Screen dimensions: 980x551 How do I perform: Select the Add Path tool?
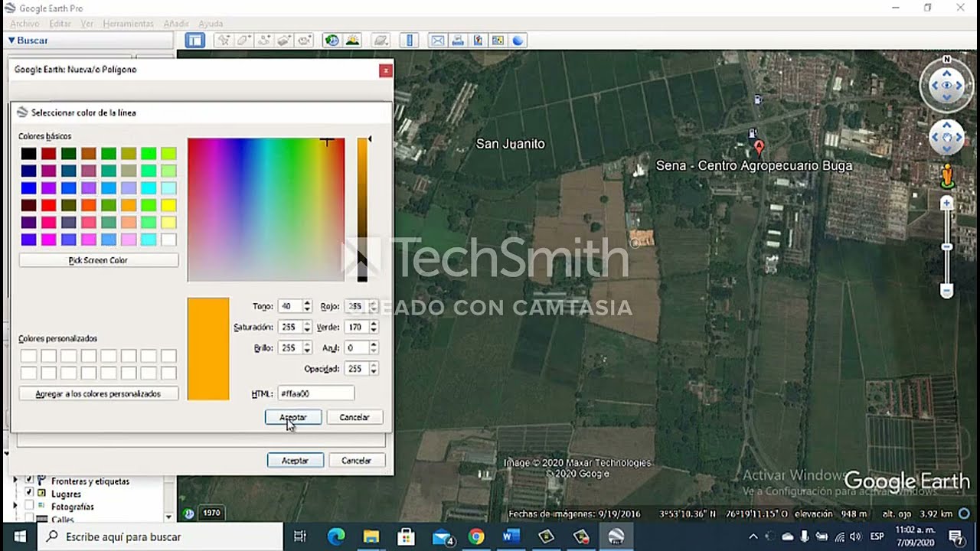(265, 41)
